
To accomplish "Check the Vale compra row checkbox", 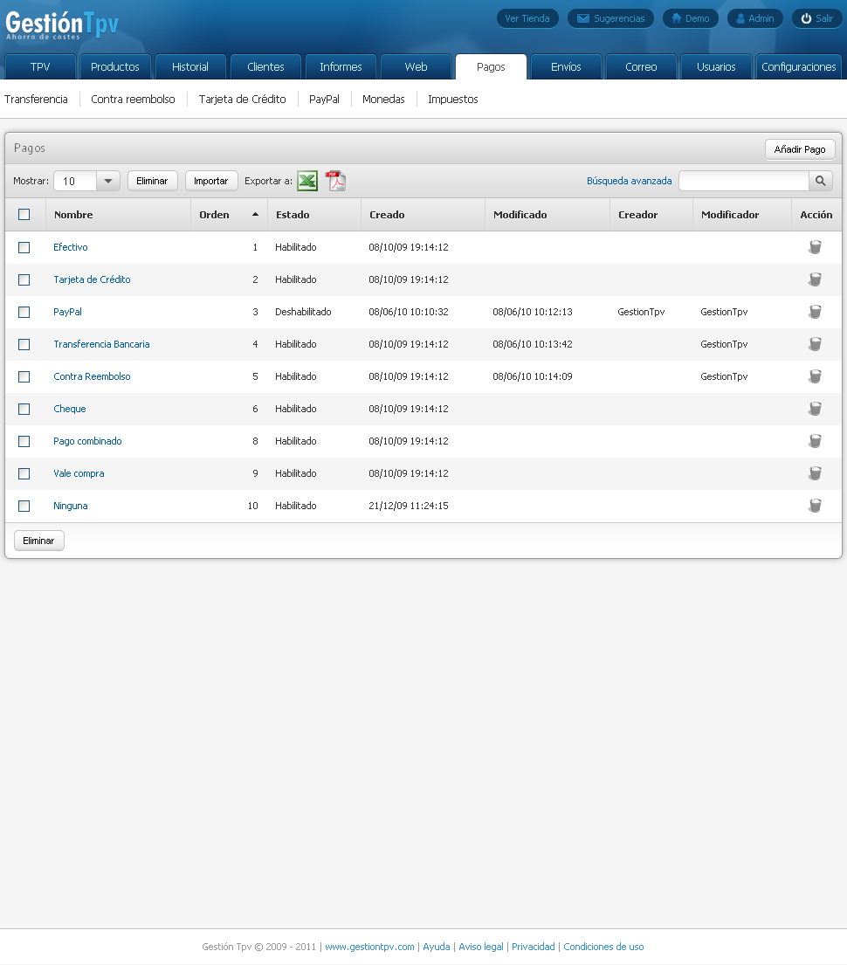I will click(24, 474).
